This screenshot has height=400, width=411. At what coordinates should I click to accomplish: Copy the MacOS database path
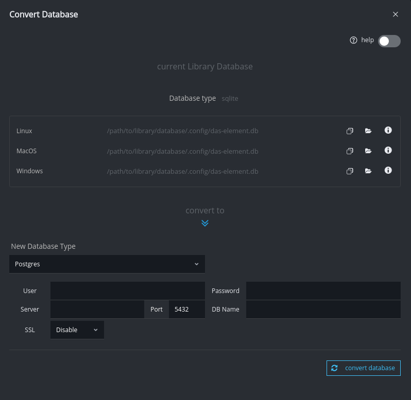point(350,151)
